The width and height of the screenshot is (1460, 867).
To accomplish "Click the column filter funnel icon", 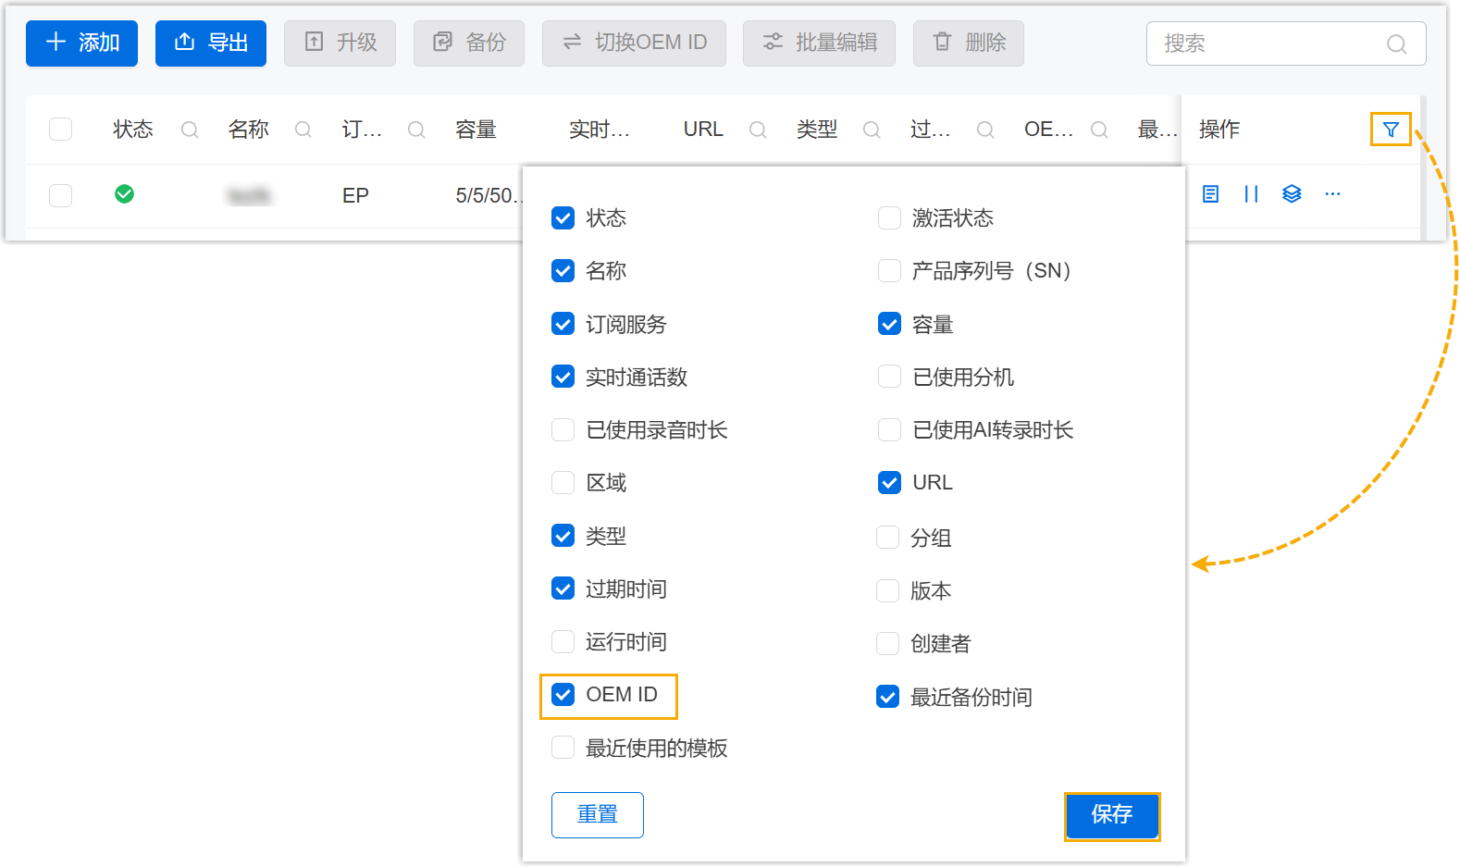I will (x=1390, y=130).
